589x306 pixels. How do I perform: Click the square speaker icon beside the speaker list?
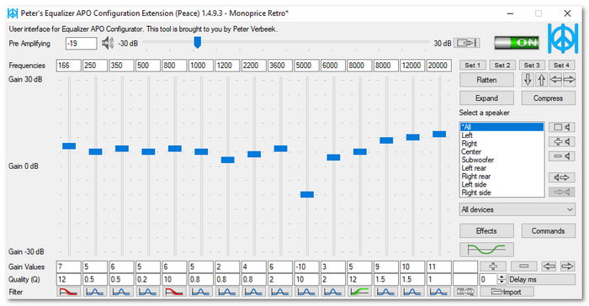tap(561, 127)
